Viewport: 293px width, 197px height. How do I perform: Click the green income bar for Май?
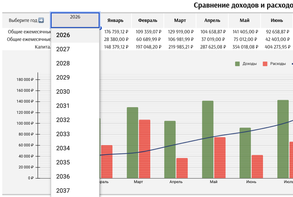208,139
